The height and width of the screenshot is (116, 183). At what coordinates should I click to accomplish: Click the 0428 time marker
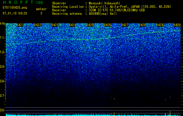[x=142, y=25]
